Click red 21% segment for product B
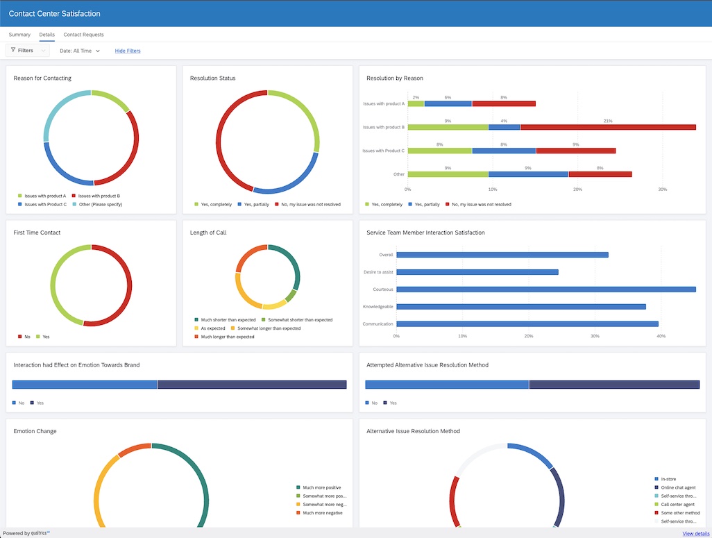The image size is (712, 538). coord(608,127)
